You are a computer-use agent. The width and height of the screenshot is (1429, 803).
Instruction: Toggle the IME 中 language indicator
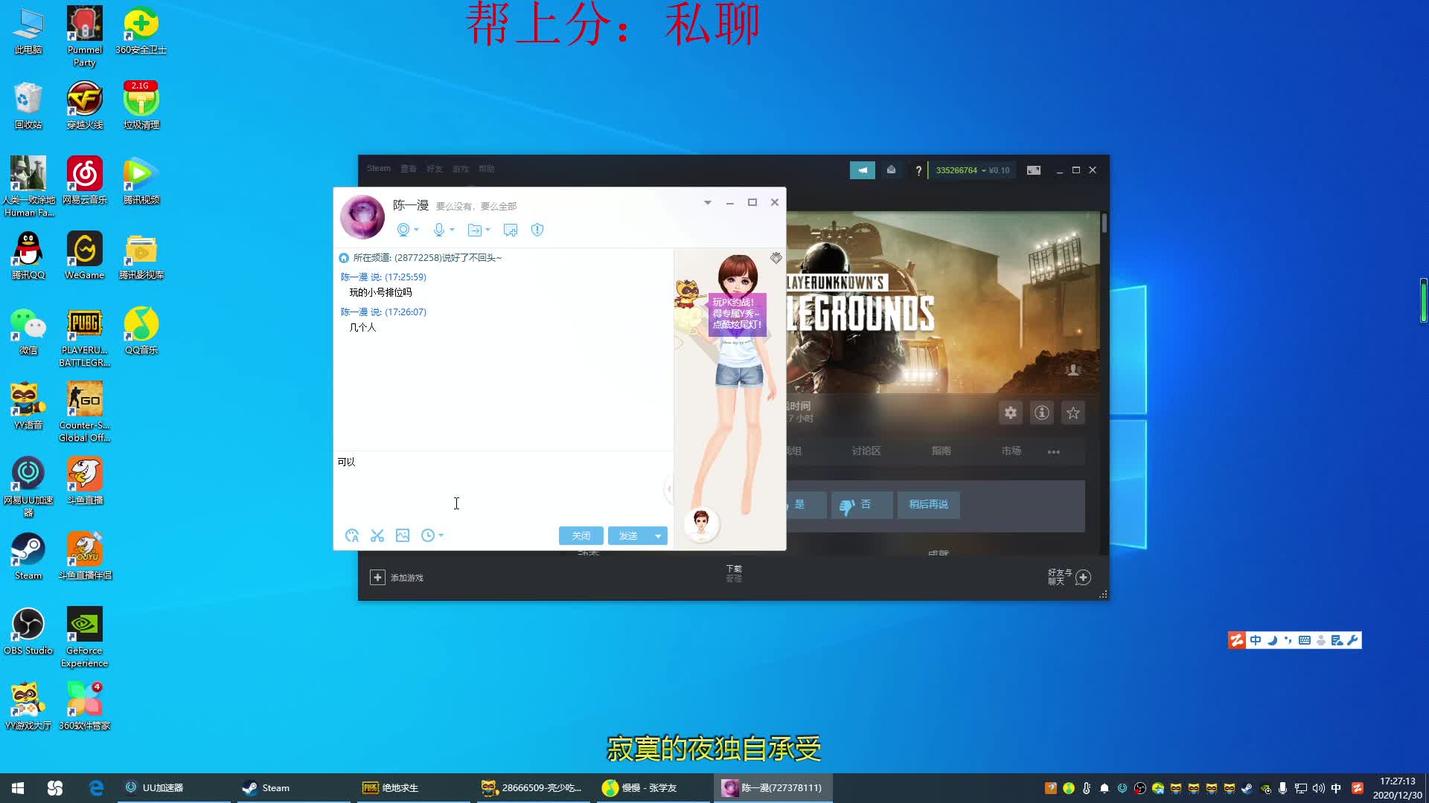(1336, 788)
